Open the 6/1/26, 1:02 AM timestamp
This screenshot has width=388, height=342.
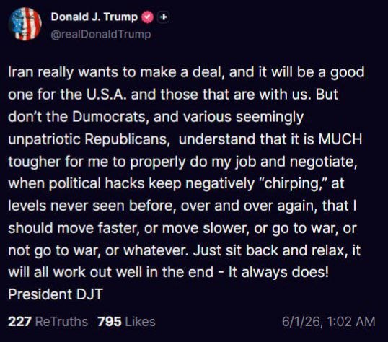pos(328,322)
